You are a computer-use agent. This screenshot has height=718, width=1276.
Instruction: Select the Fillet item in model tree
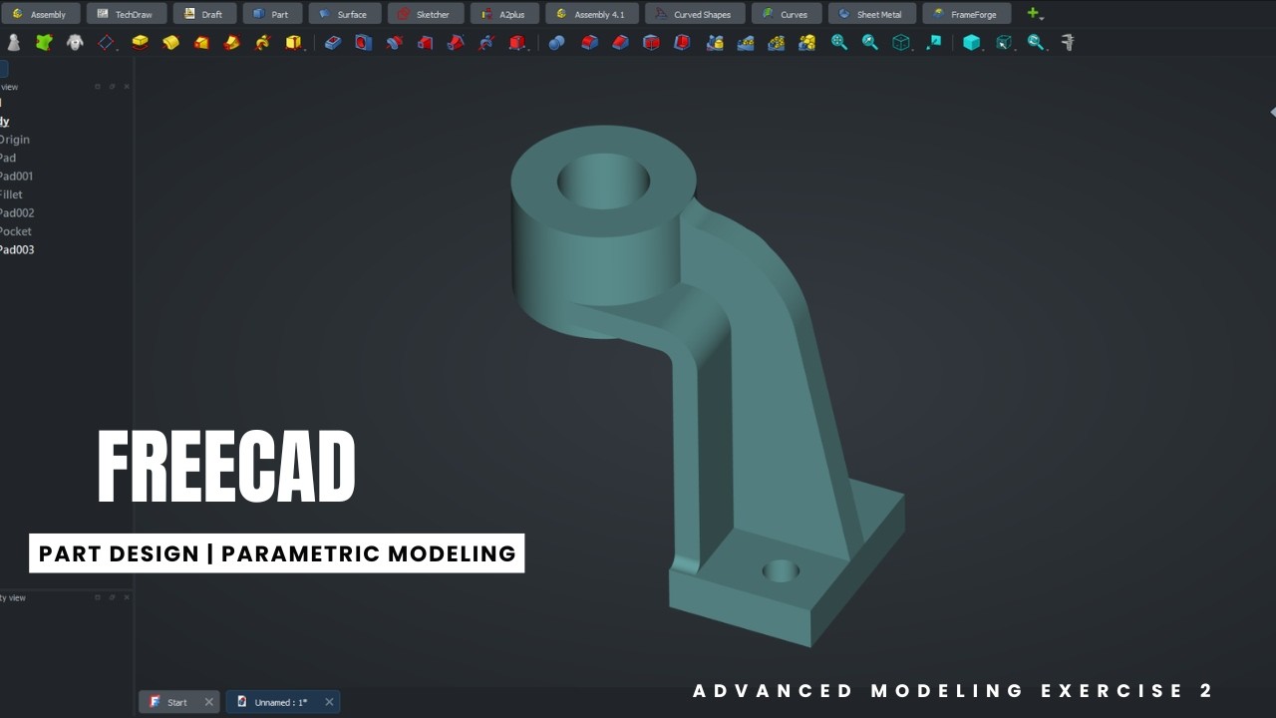tap(11, 194)
